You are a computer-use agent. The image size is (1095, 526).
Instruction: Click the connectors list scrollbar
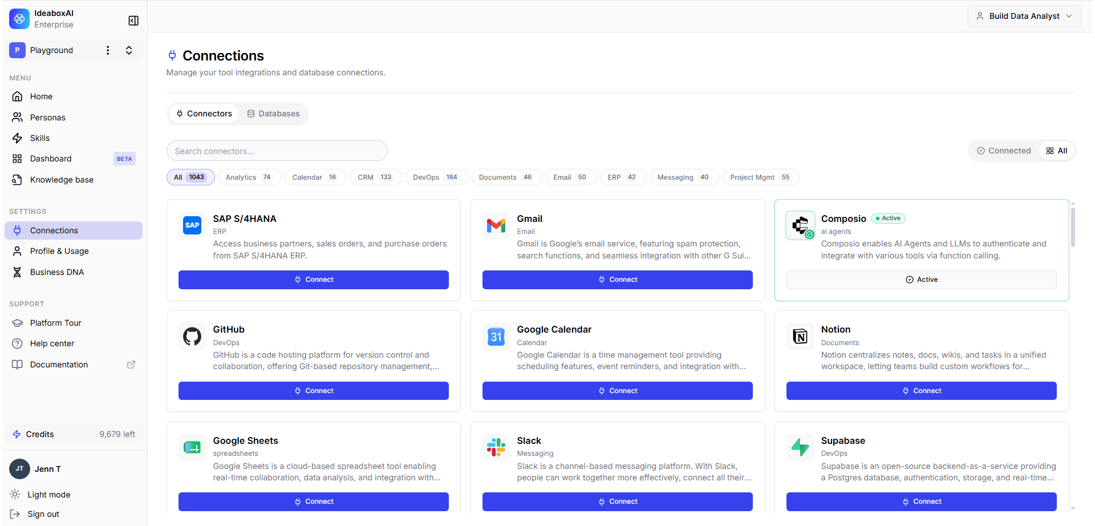click(x=1073, y=227)
